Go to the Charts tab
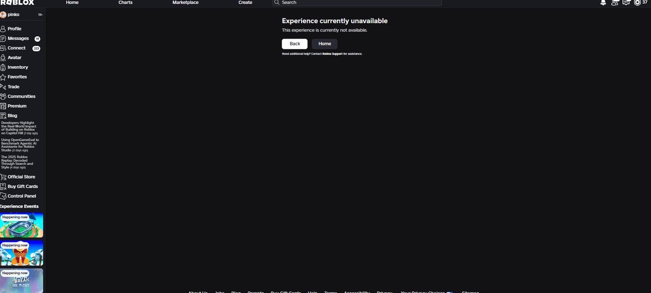The width and height of the screenshot is (651, 293). (x=125, y=2)
